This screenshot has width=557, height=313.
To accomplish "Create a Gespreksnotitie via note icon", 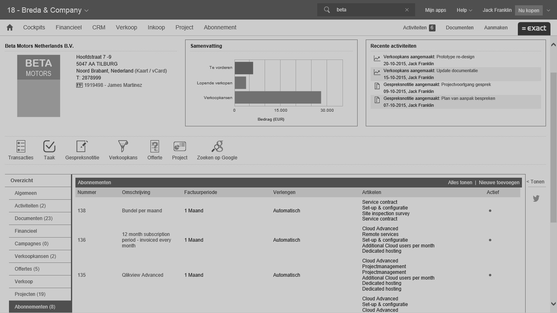I will [x=82, y=146].
